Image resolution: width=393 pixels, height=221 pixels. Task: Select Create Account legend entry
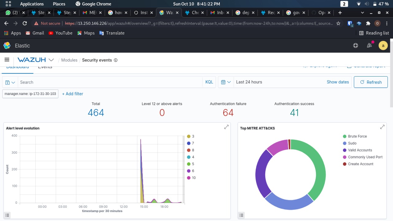coord(358,164)
